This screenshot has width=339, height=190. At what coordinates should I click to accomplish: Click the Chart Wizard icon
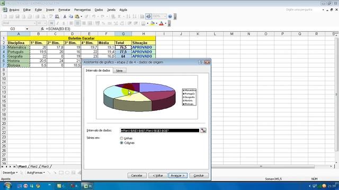(x=142, y=16)
